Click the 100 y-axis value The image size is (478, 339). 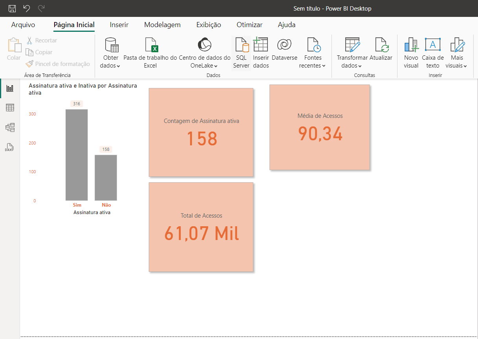pos(32,172)
